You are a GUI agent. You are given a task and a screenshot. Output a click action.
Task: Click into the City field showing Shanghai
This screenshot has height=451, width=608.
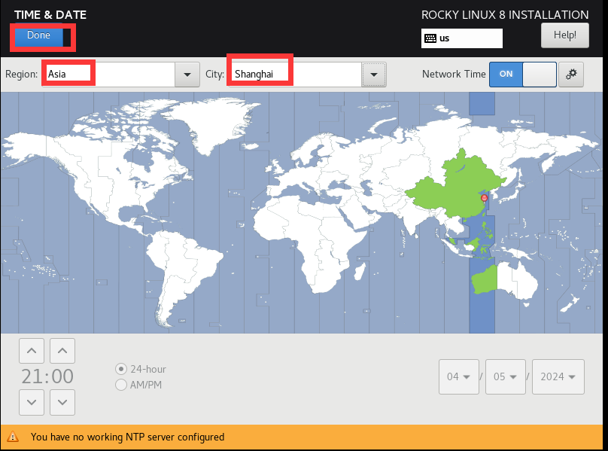(x=295, y=74)
